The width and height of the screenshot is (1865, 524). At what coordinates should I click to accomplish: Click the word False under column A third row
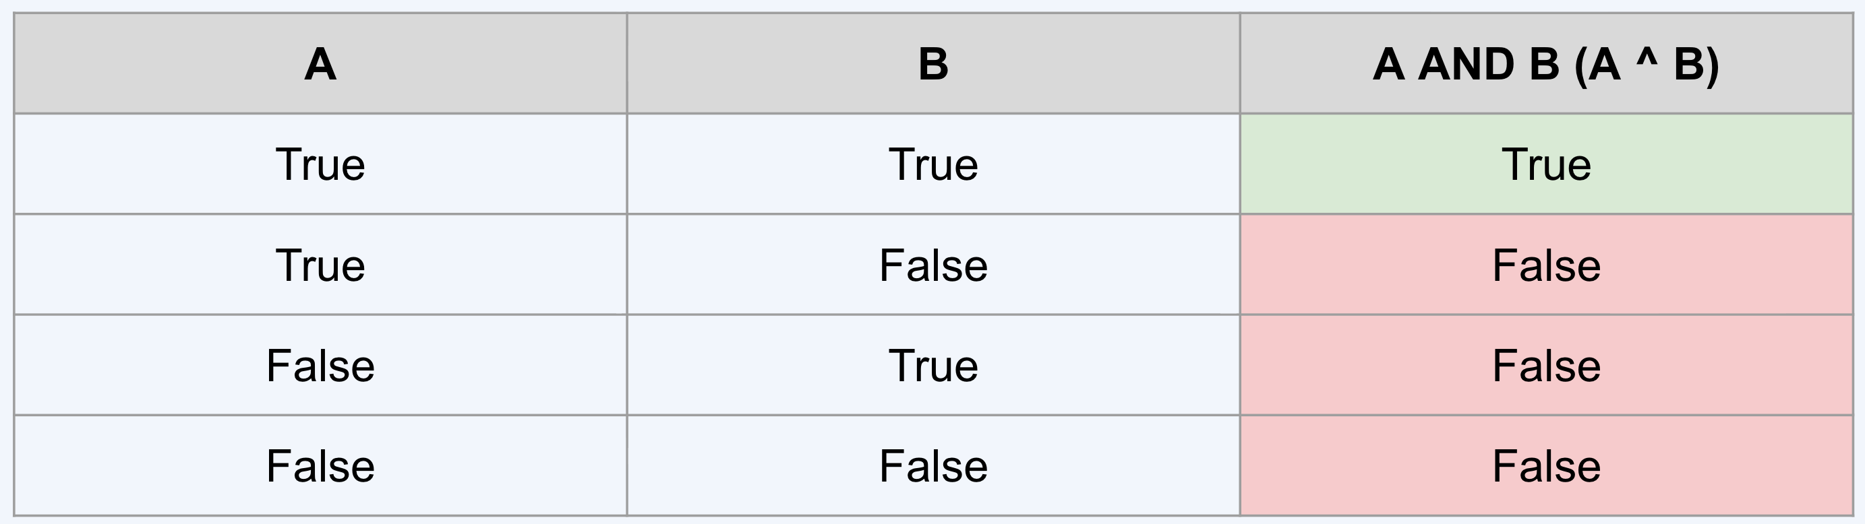point(320,366)
